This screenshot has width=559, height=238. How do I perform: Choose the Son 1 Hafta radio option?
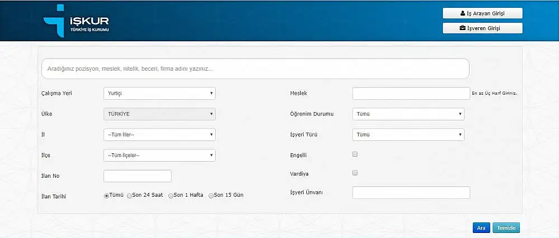171,196
